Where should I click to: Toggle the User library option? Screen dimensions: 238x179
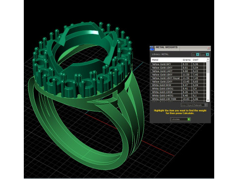click(x=204, y=54)
